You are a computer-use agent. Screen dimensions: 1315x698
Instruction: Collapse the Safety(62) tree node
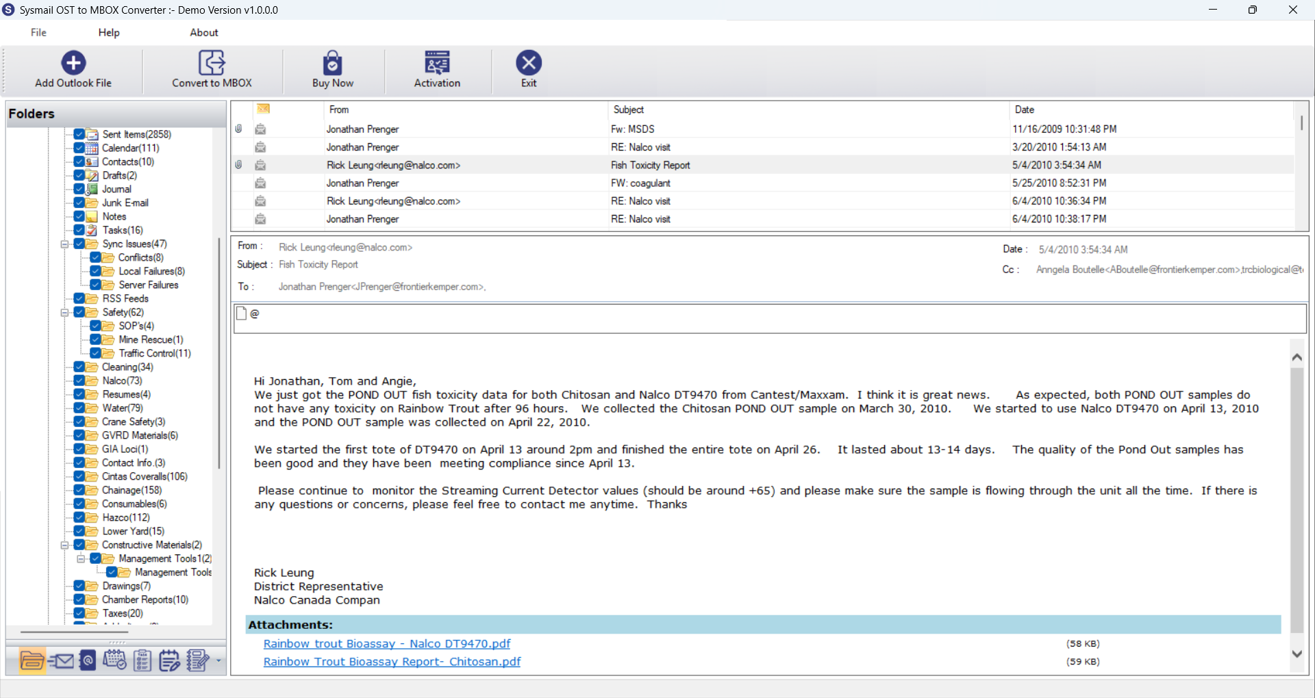point(64,313)
